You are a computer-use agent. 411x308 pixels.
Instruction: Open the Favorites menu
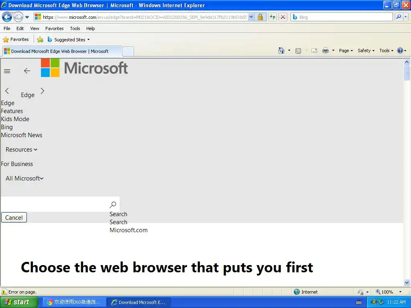(x=55, y=28)
